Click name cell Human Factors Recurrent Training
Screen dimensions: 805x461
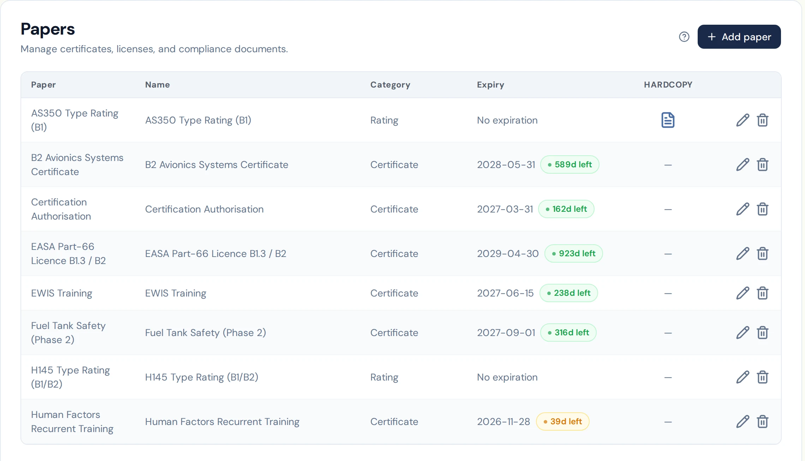point(222,421)
